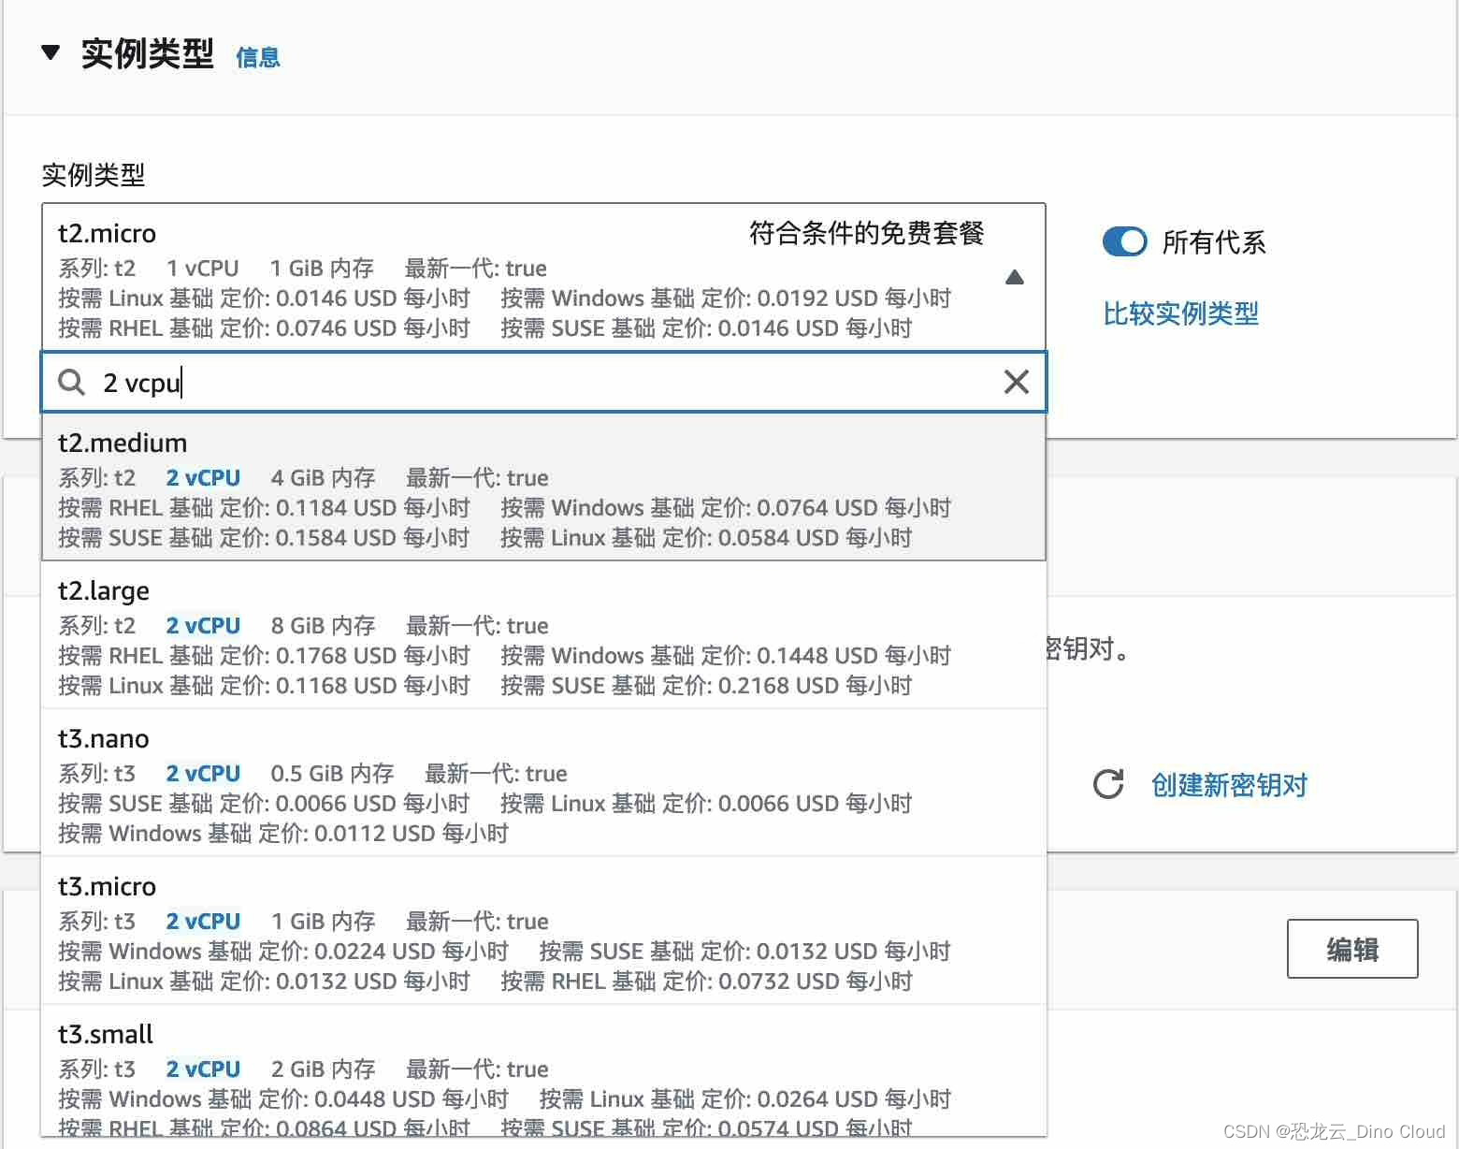Click t2.micro's '1 vCPU' text

pyautogui.click(x=202, y=269)
